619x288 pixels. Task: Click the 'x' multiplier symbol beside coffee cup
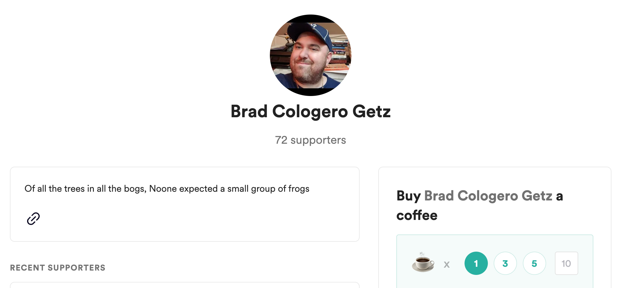pos(446,264)
